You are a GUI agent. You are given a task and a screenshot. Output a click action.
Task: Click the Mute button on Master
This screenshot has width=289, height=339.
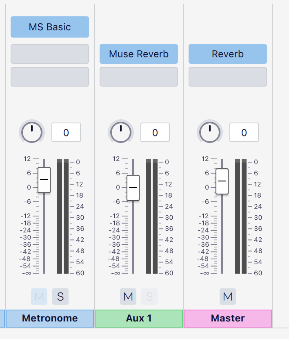(x=228, y=297)
